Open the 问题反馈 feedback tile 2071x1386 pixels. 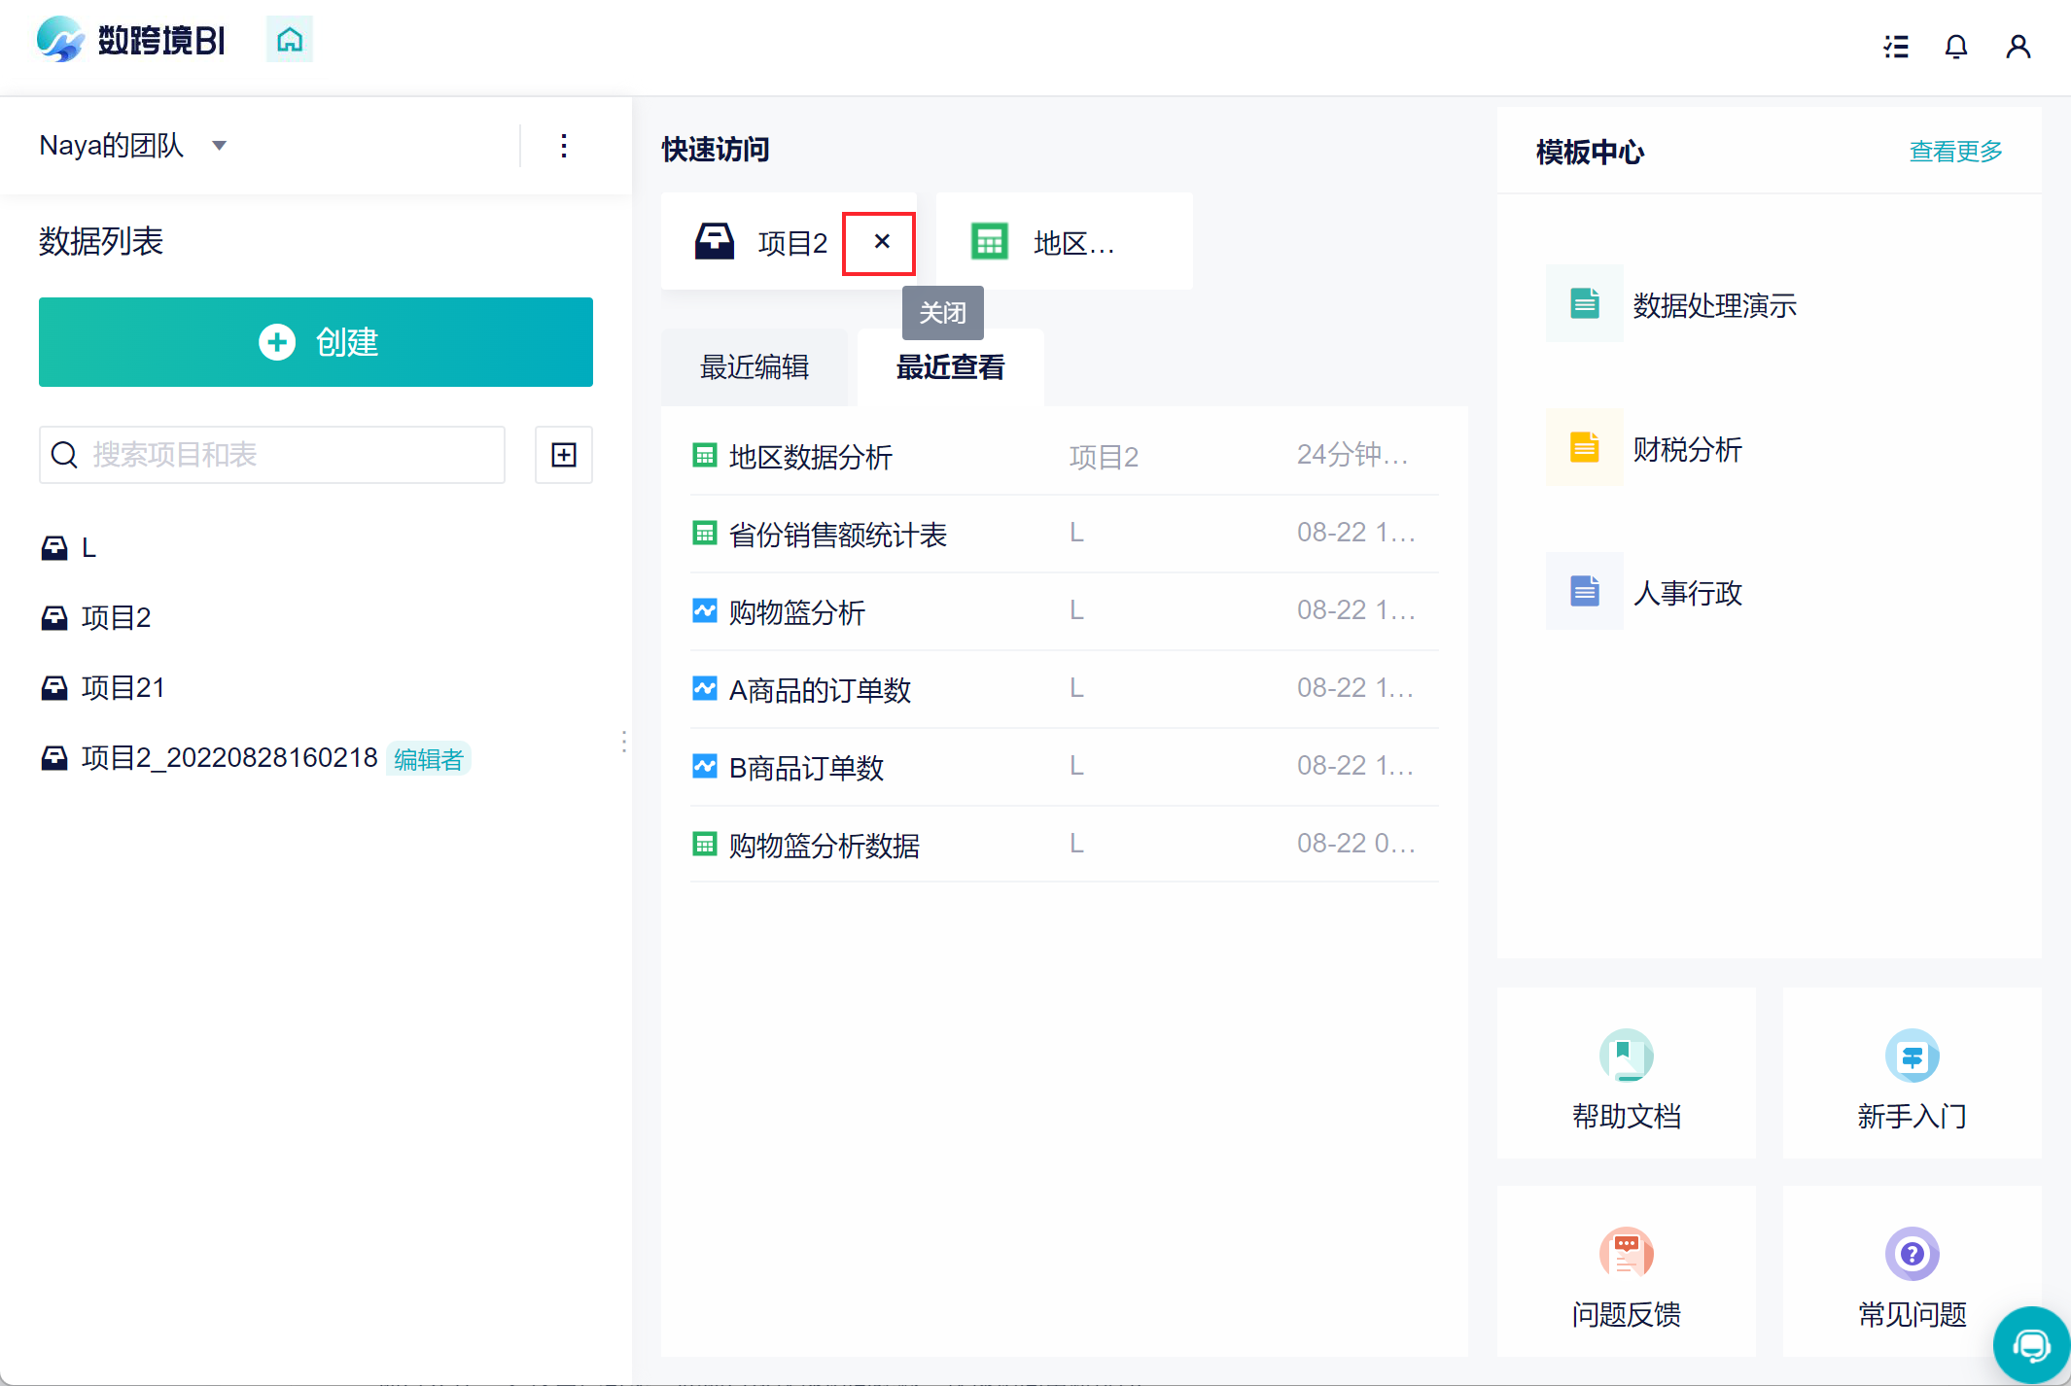tap(1626, 1273)
